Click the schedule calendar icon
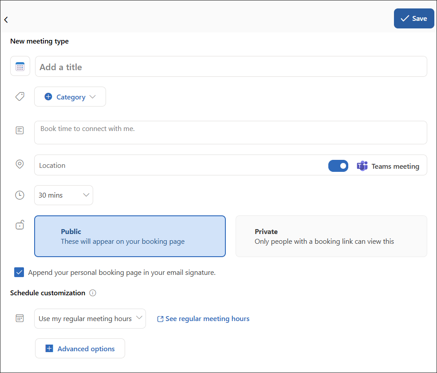437x373 pixels. 20,318
